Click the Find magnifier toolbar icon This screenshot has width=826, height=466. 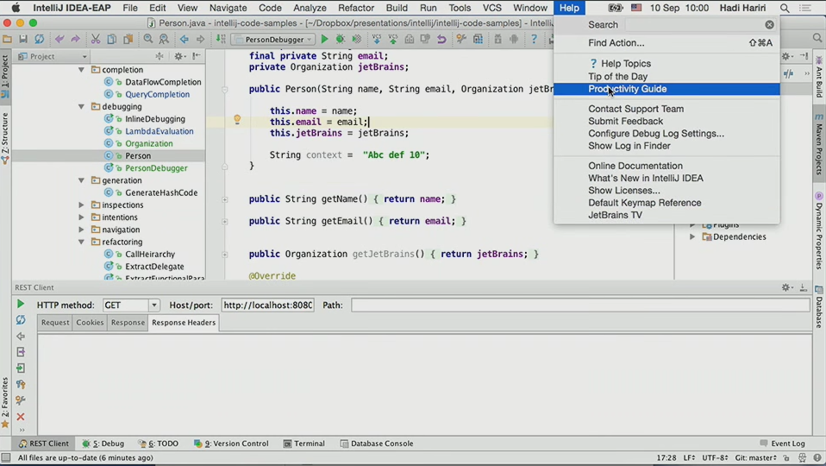coord(148,39)
